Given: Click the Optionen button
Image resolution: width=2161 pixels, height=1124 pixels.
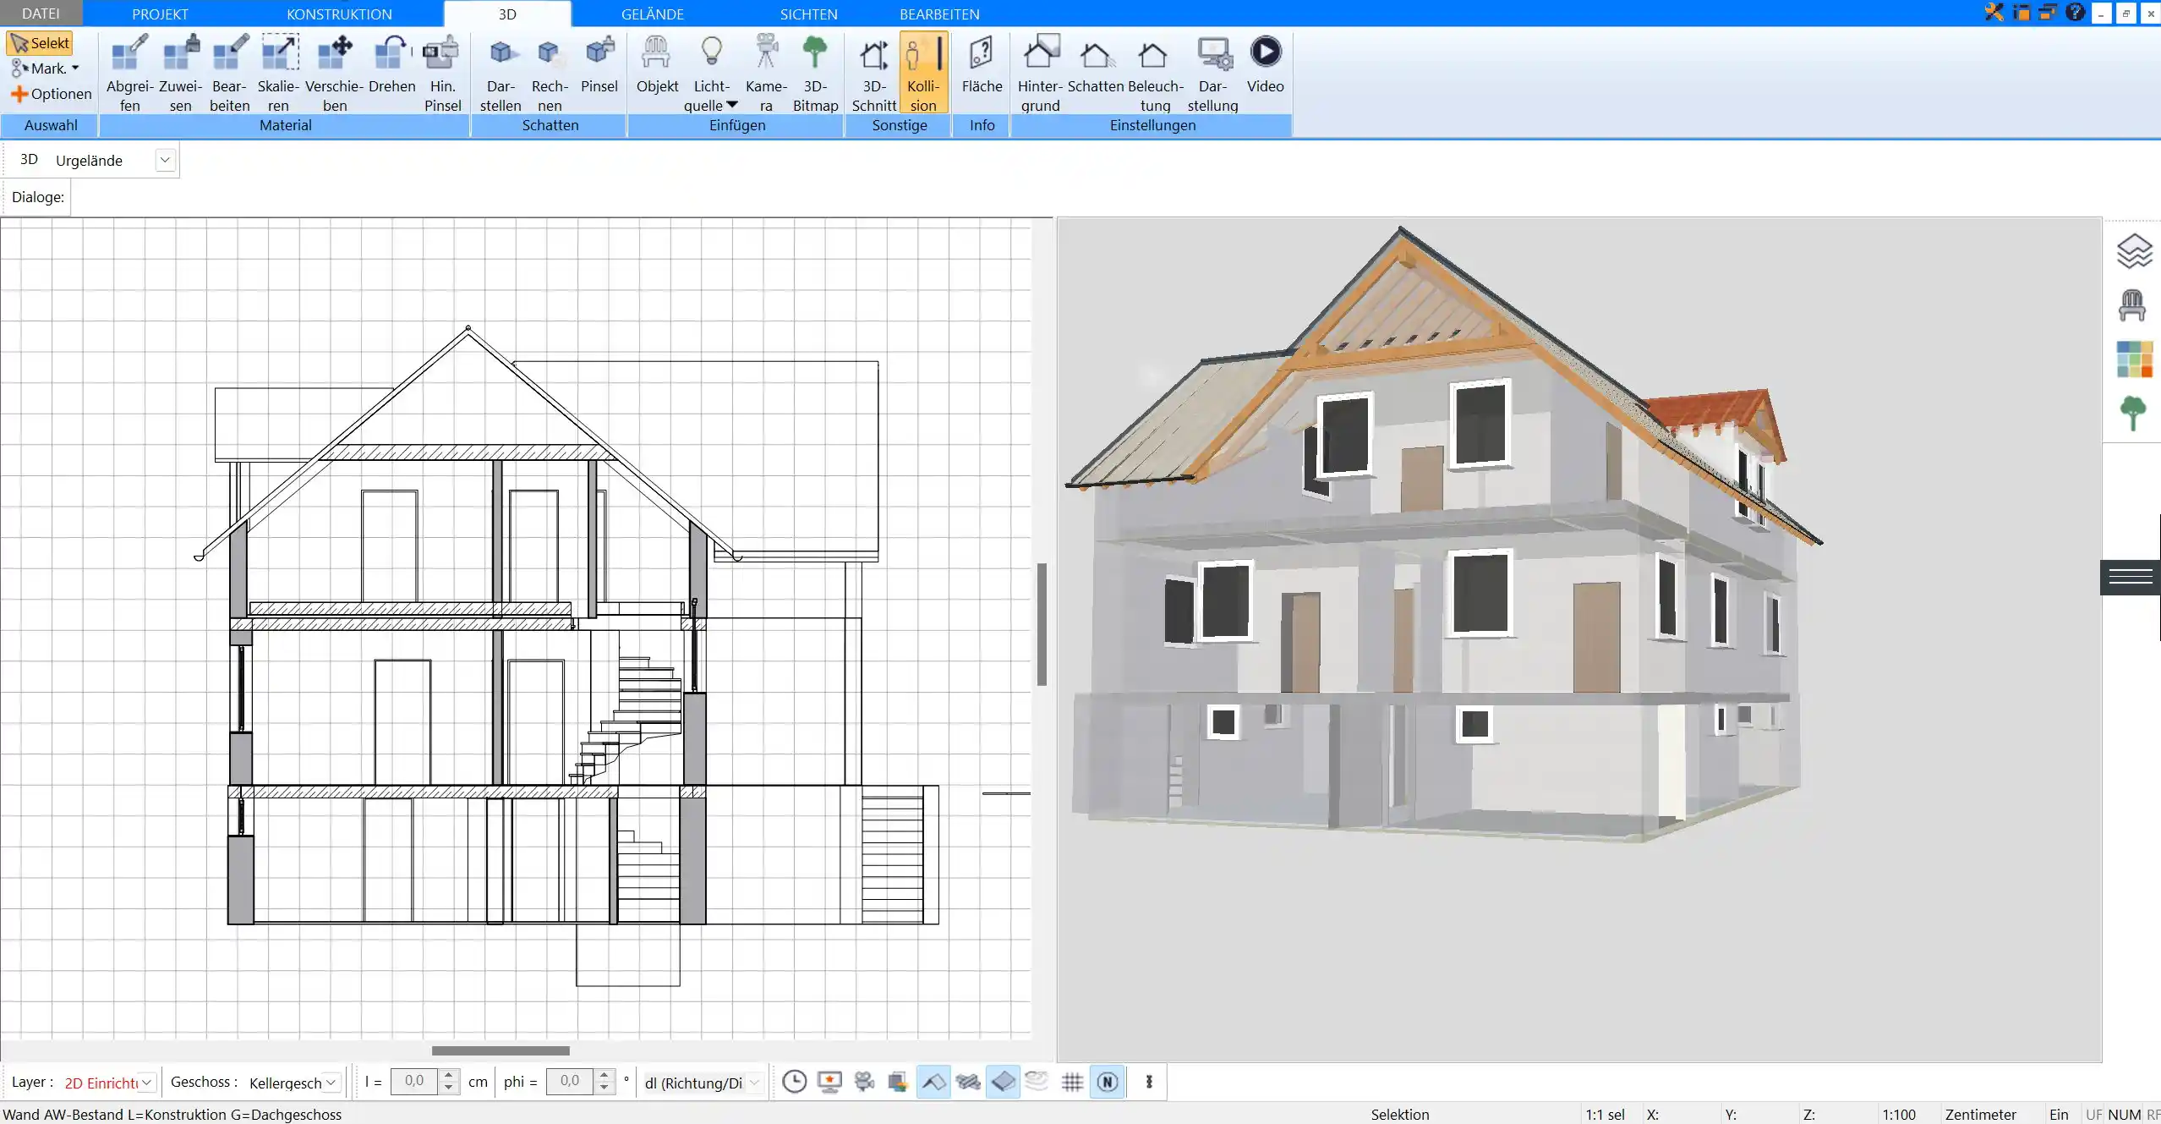Looking at the screenshot, I should pyautogui.click(x=50, y=93).
